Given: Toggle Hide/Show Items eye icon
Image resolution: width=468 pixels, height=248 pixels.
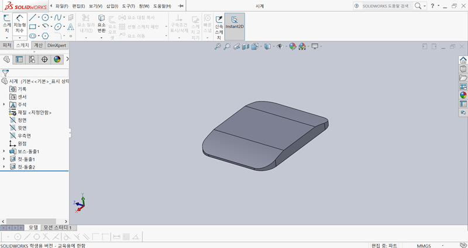Looking at the screenshot, I should (280, 47).
